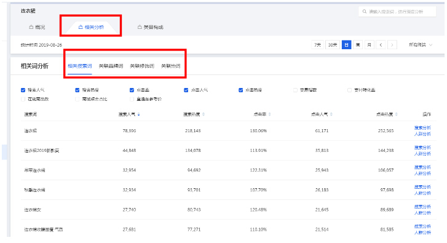Viewport: 447px width, 243px height.
Task: Sort by the 点击热度 column arrows
Action: (397, 114)
